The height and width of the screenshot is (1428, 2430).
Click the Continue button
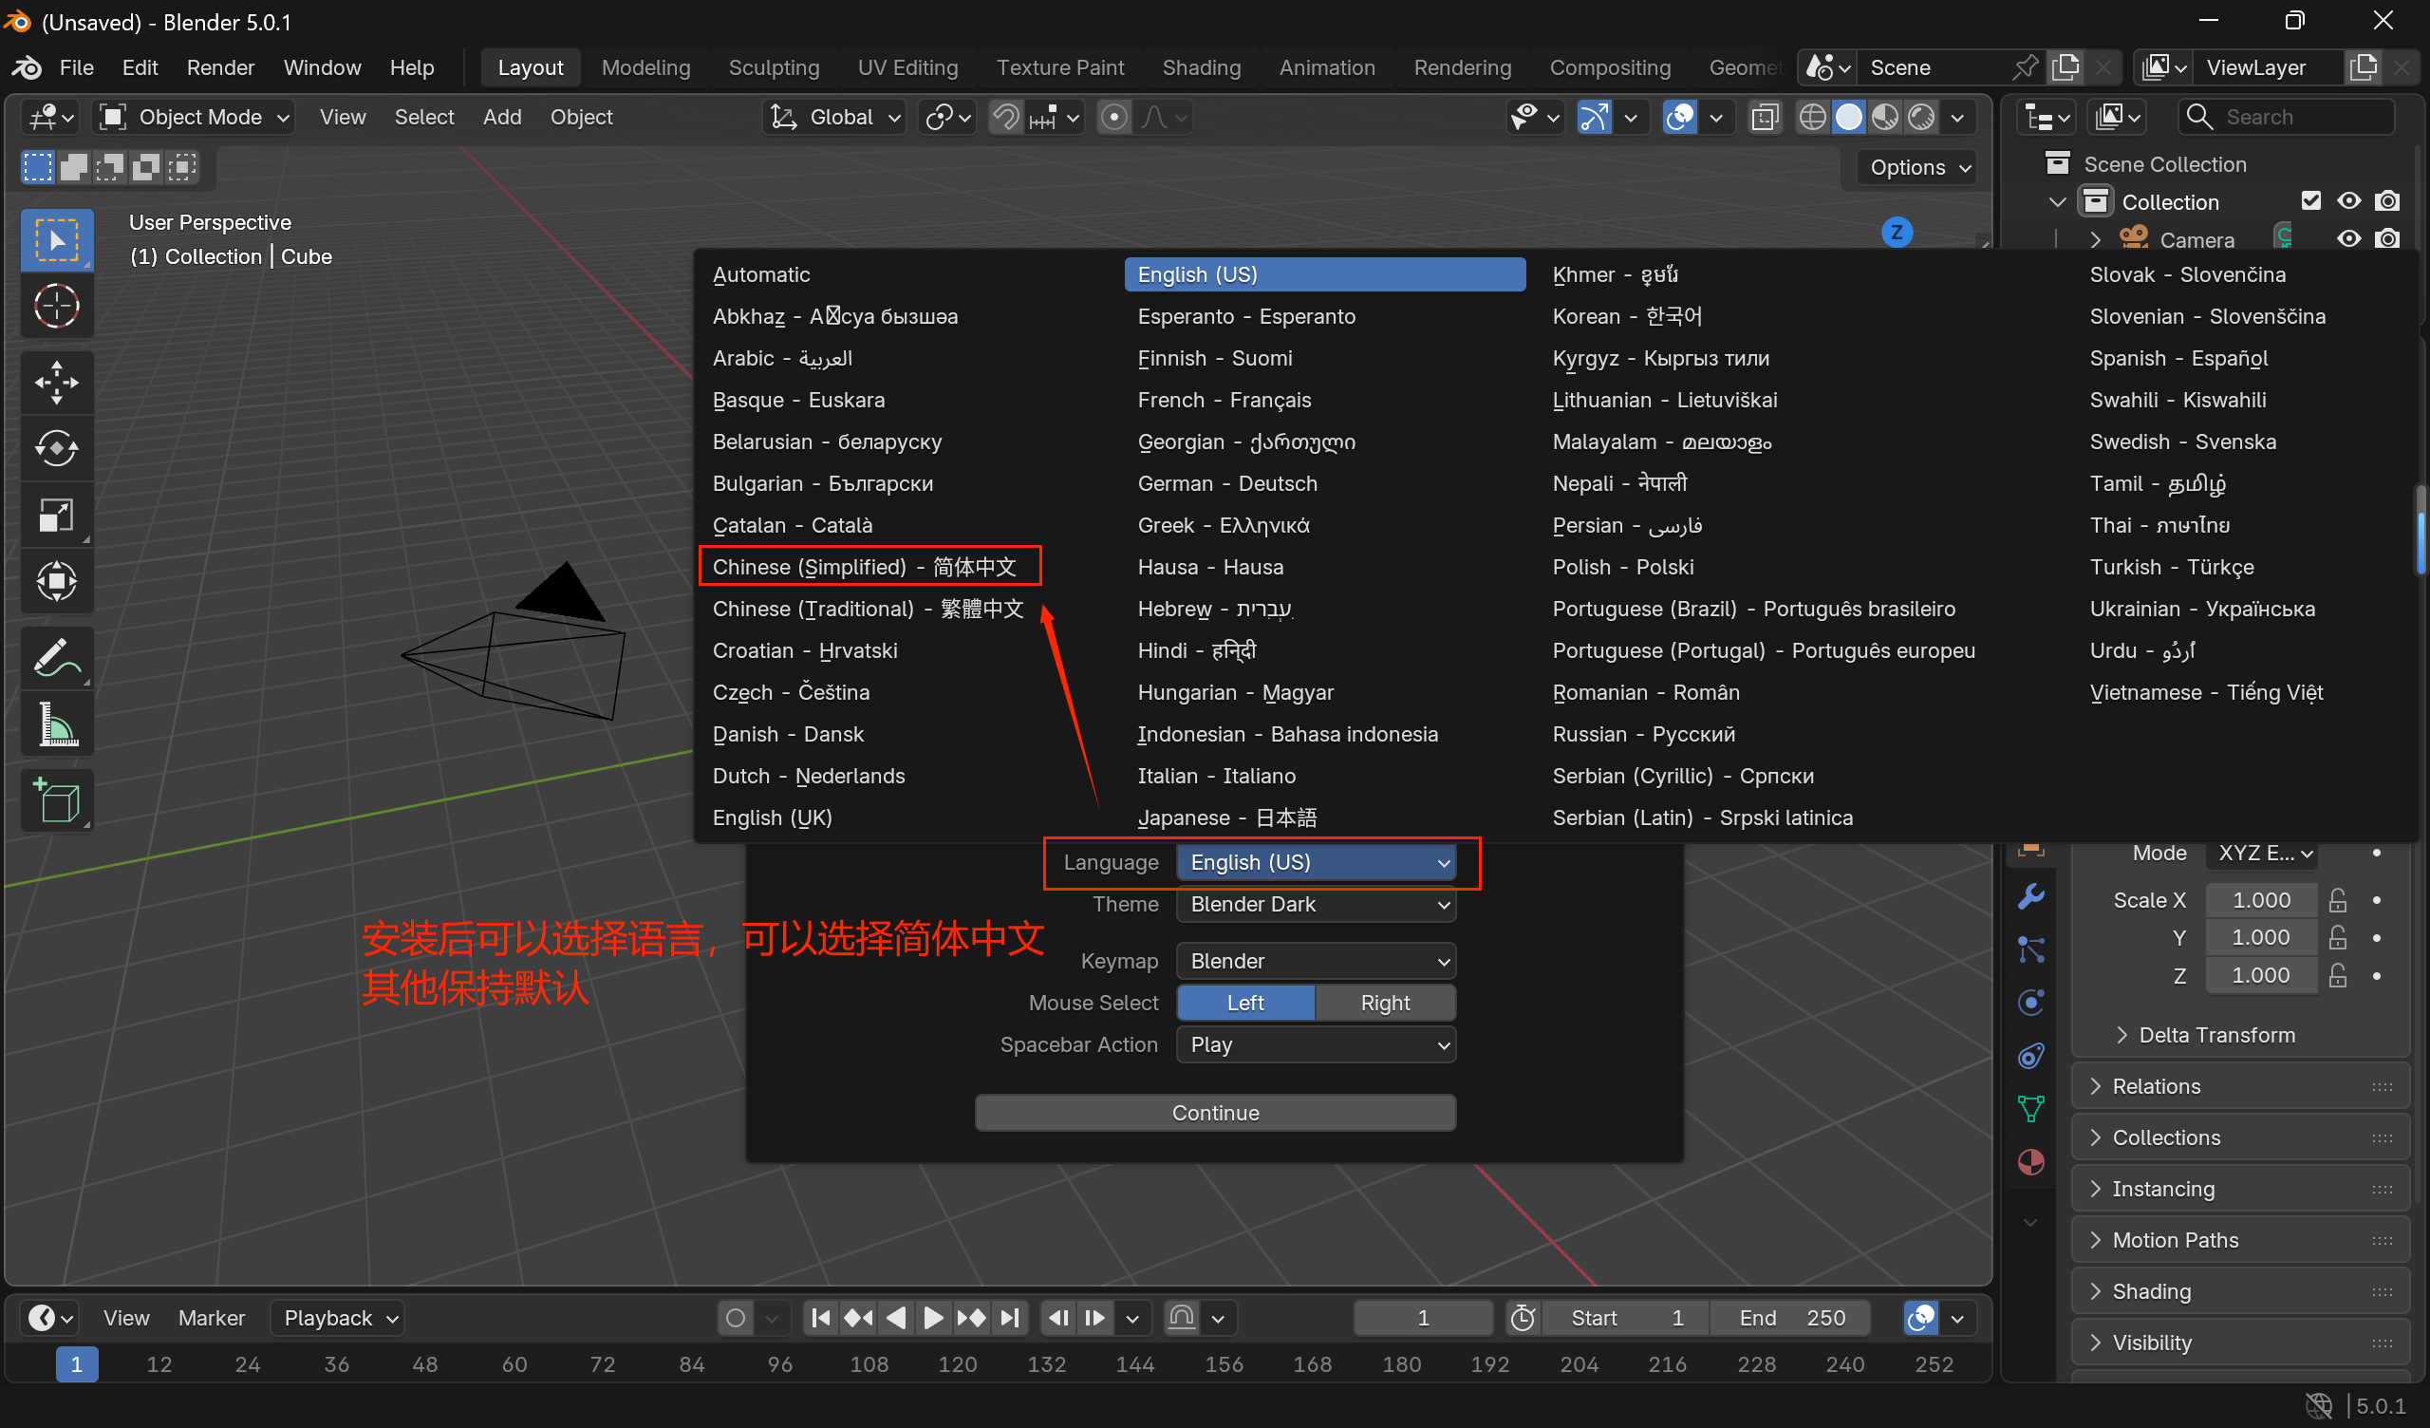[1215, 1113]
